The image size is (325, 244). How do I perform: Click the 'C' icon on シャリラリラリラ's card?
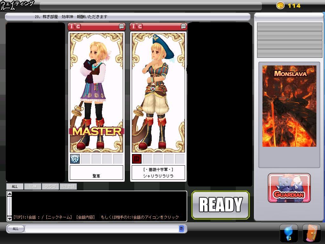(x=140, y=26)
